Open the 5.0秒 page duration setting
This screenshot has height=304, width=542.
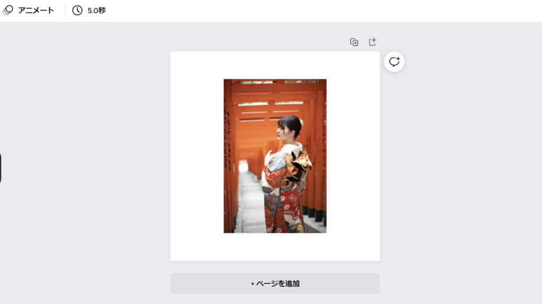89,11
